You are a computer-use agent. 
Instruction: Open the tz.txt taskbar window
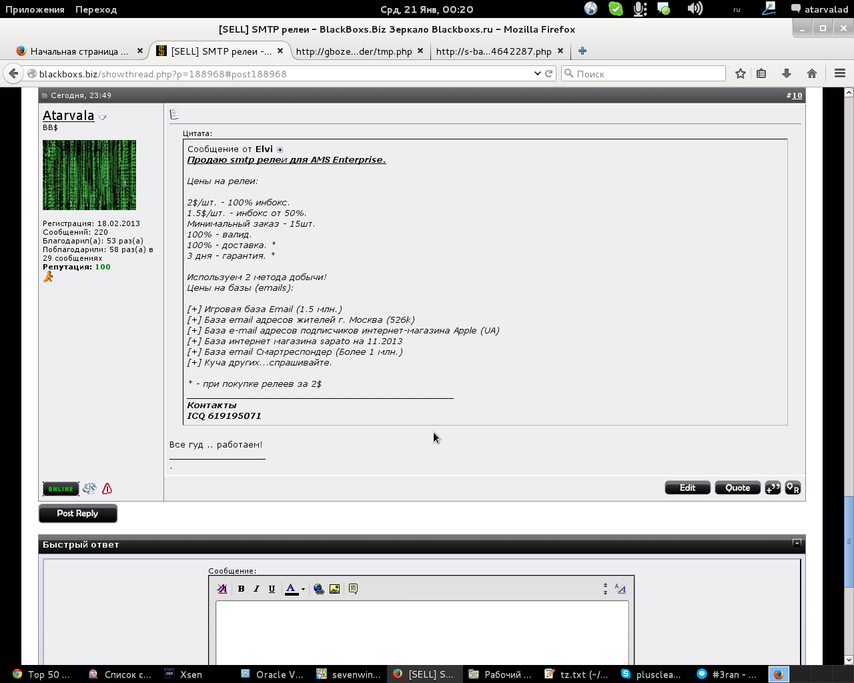point(576,674)
